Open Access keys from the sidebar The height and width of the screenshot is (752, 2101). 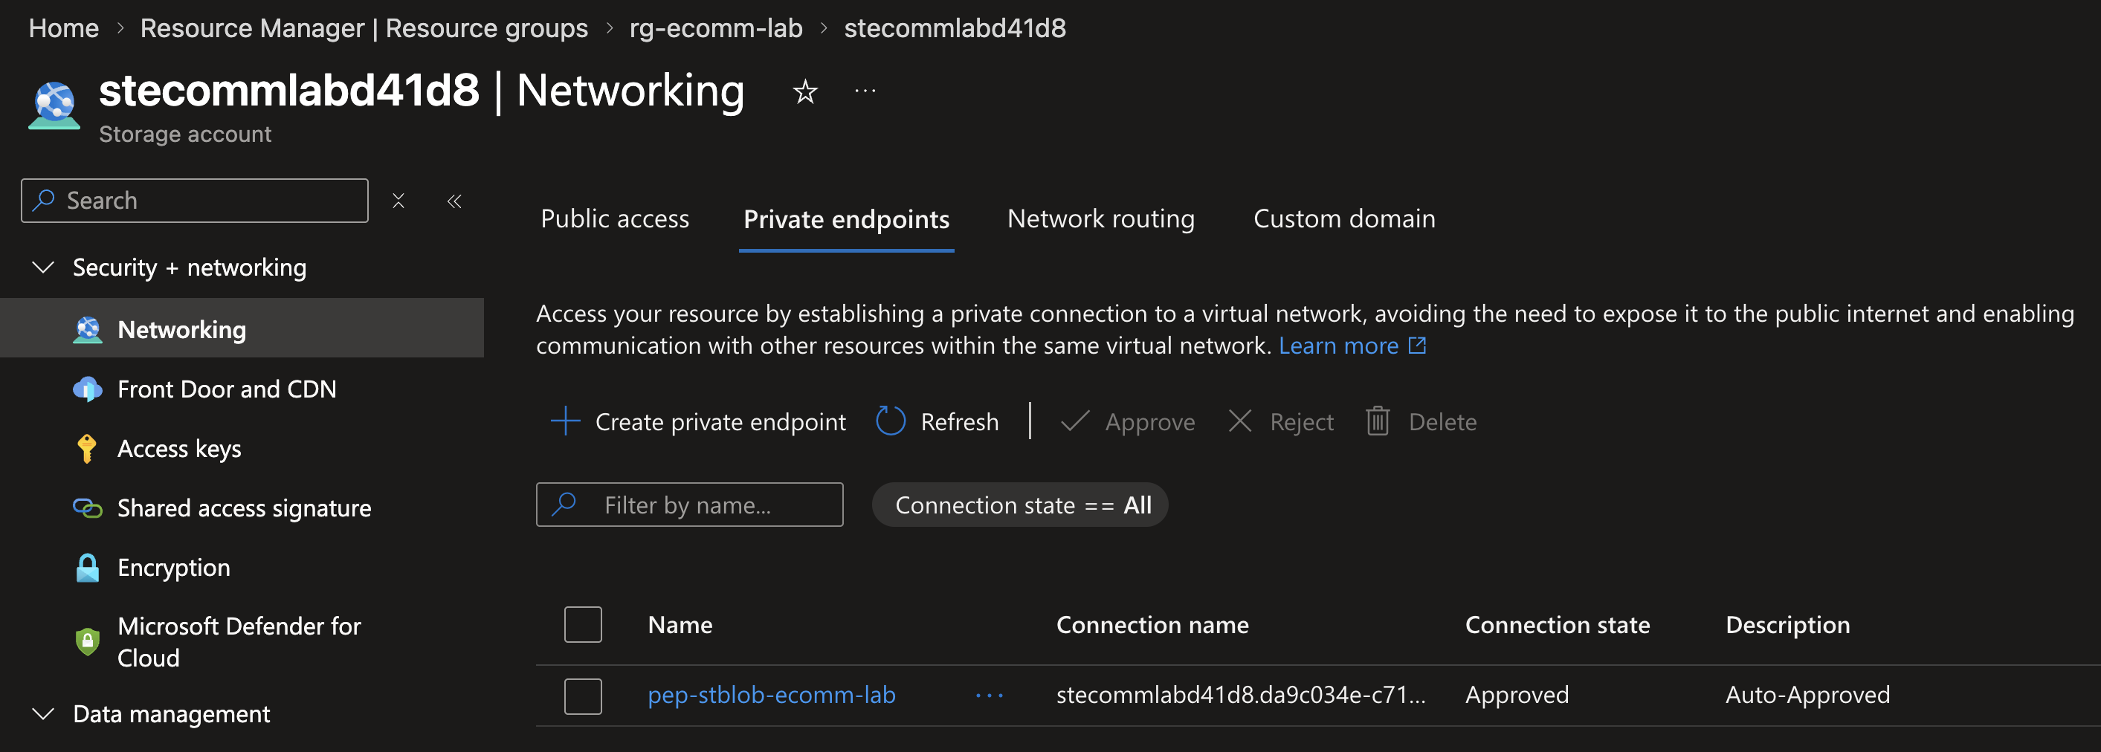(x=178, y=449)
